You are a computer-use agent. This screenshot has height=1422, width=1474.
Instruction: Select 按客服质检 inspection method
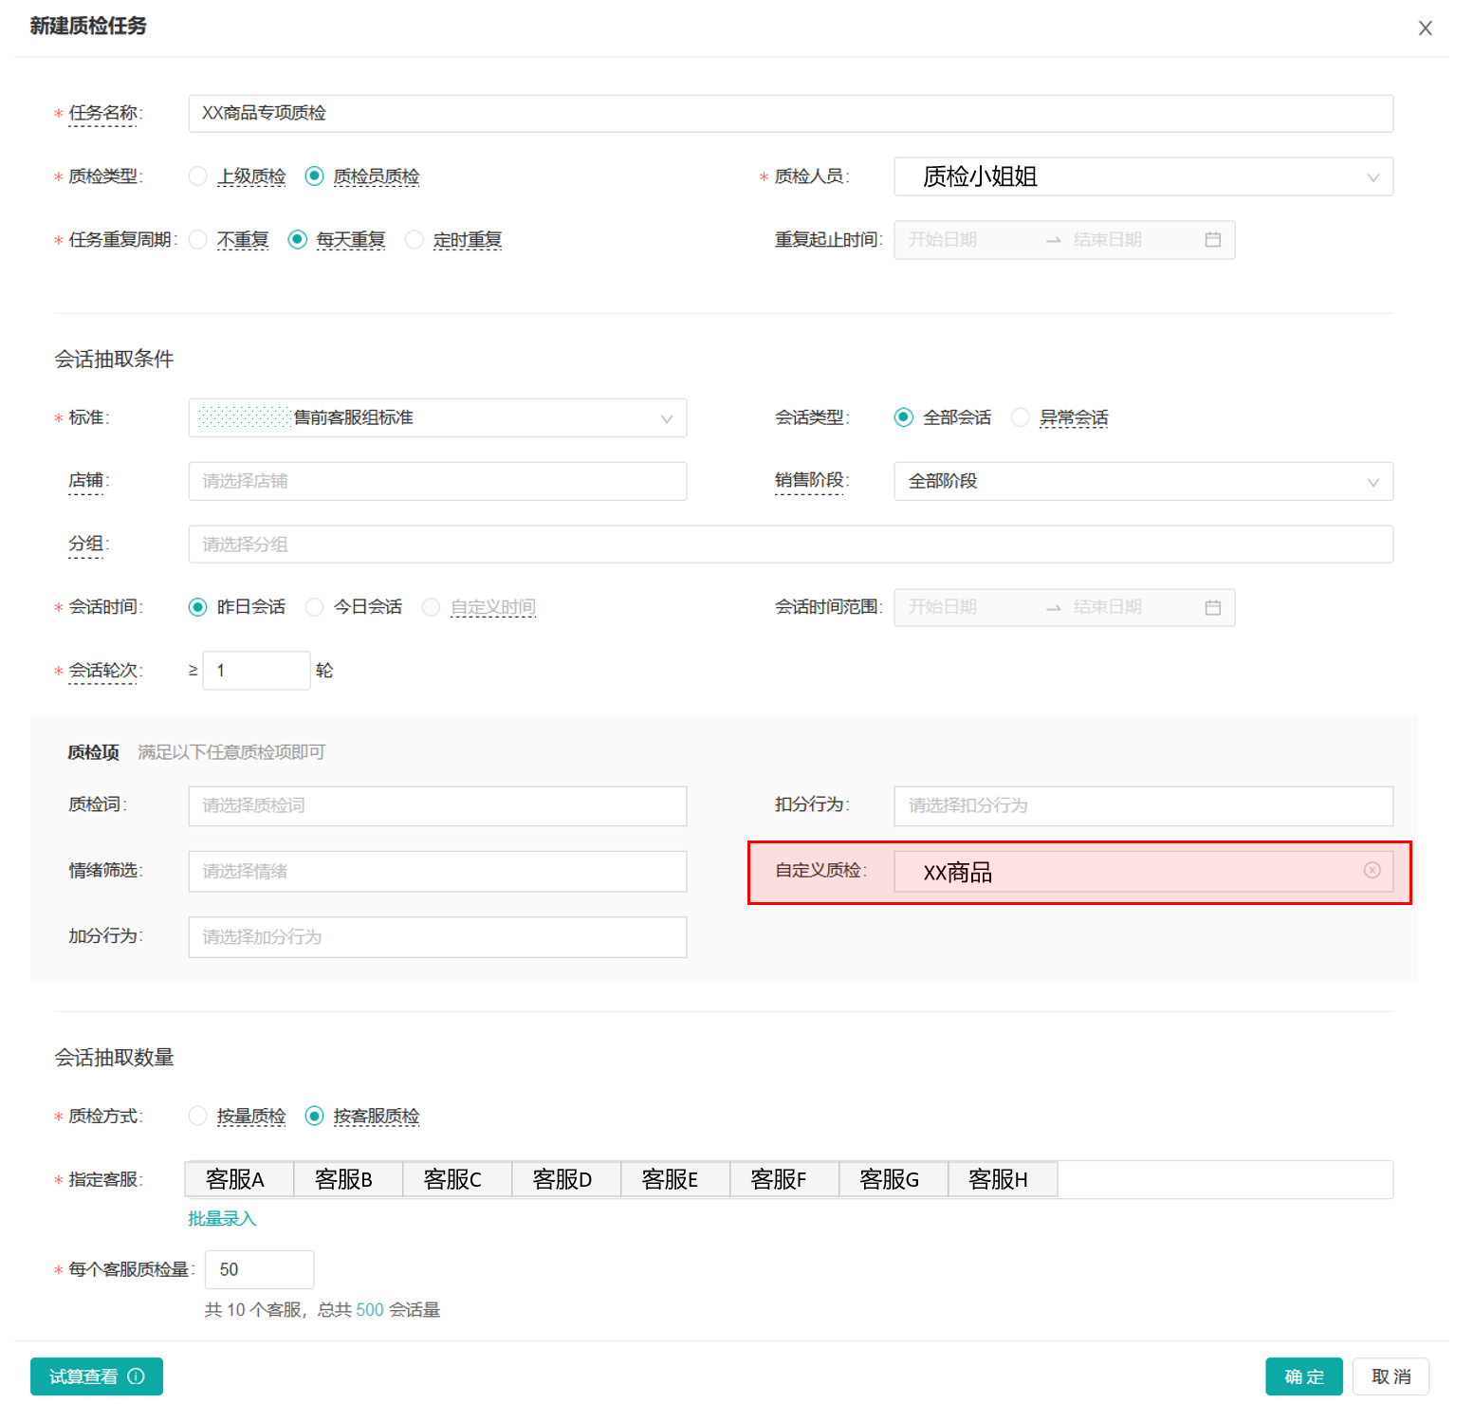pos(314,1117)
